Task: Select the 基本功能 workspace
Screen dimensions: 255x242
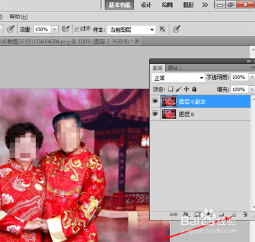Action: pyautogui.click(x=119, y=4)
